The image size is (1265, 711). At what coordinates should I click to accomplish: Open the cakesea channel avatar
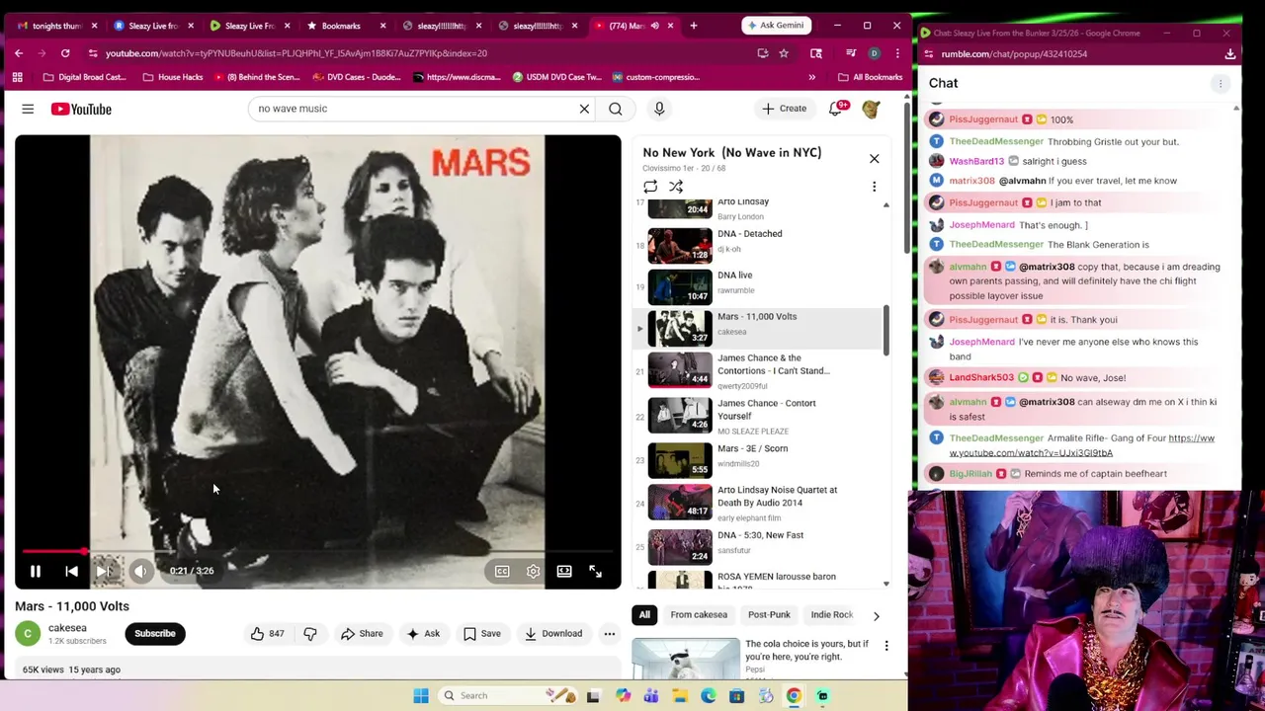tap(28, 634)
